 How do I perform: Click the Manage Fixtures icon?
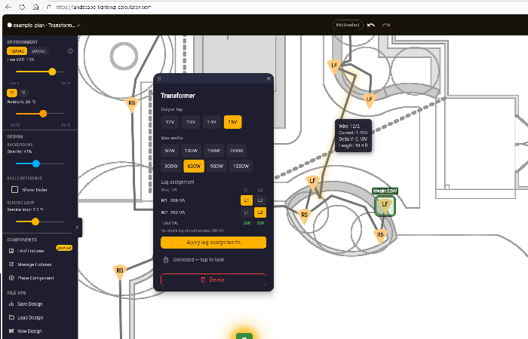tap(11, 264)
